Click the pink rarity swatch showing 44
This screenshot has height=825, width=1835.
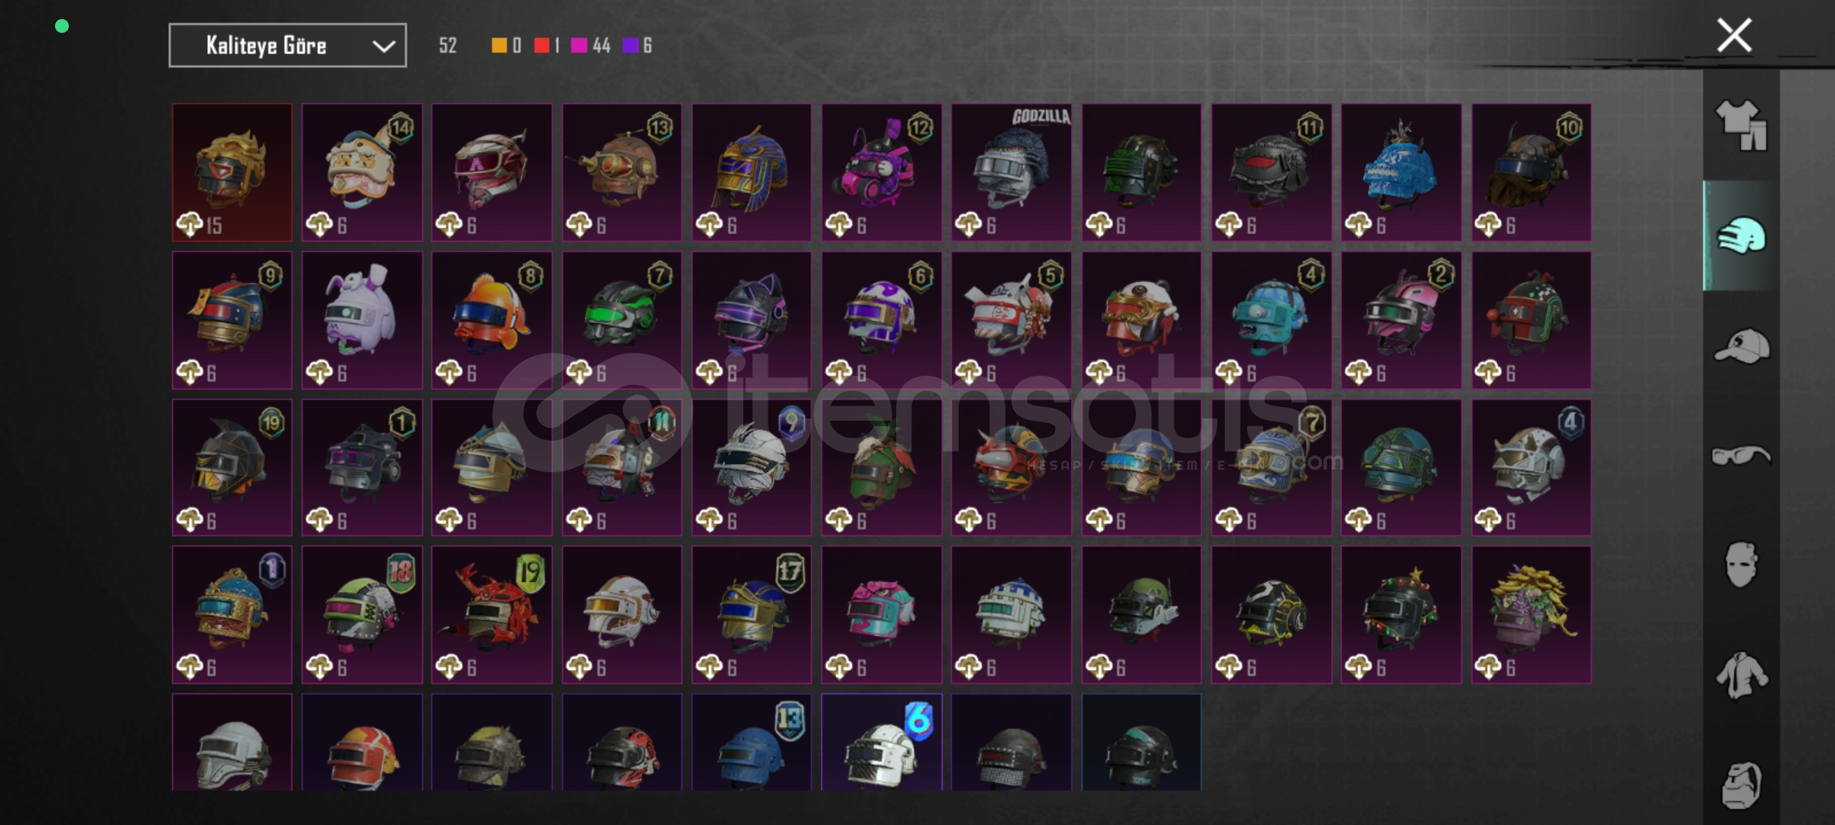(579, 46)
